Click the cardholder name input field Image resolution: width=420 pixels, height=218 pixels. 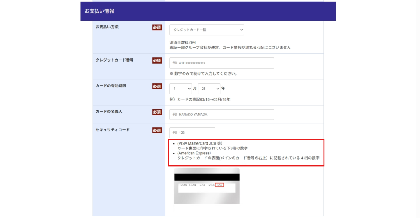pos(221,115)
